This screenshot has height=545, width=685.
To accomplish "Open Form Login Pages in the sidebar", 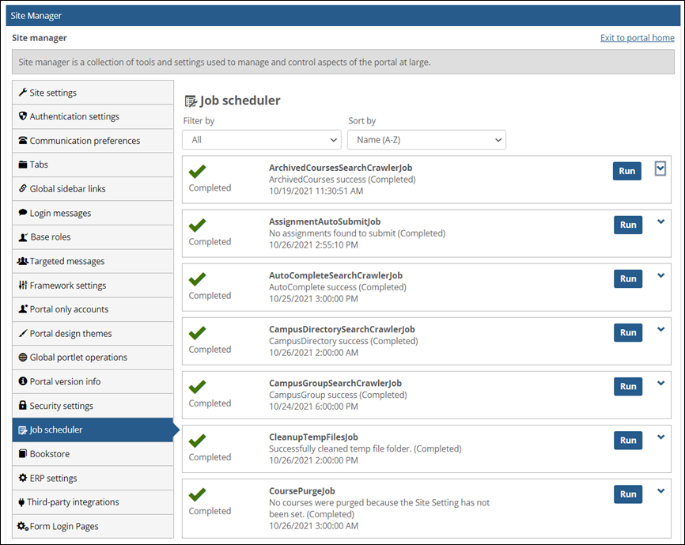I will coord(93,526).
